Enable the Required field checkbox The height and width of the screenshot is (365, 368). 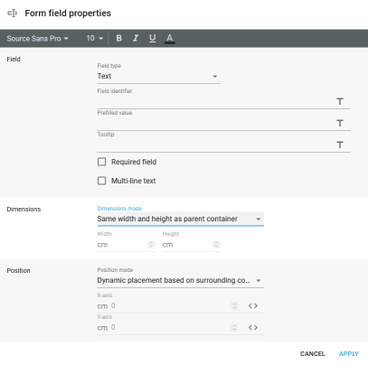coord(102,162)
